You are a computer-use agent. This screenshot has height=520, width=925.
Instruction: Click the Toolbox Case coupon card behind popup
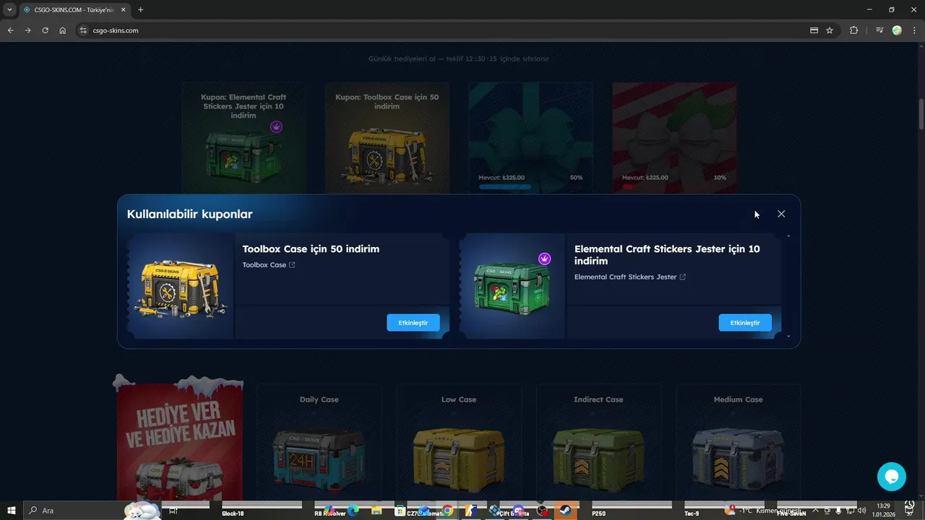tap(387, 137)
